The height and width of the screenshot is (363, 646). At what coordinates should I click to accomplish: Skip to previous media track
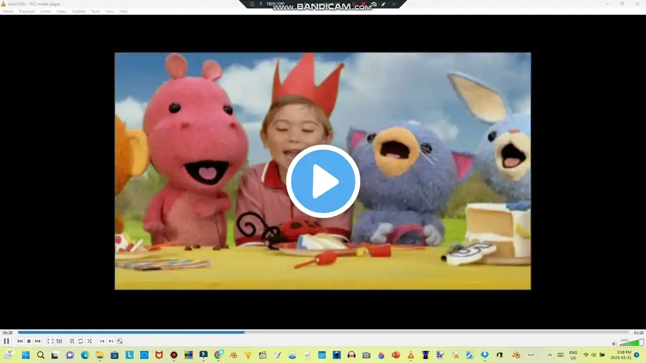pyautogui.click(x=20, y=341)
